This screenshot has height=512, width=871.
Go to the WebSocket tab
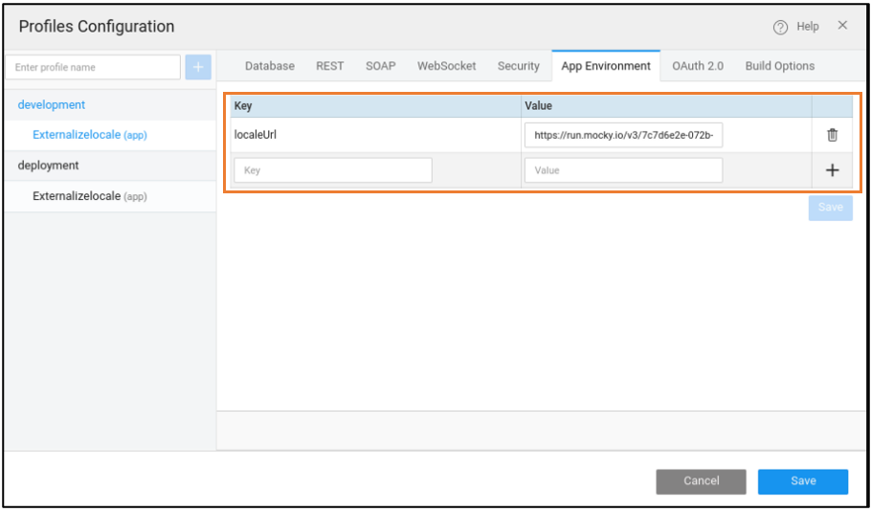(446, 66)
